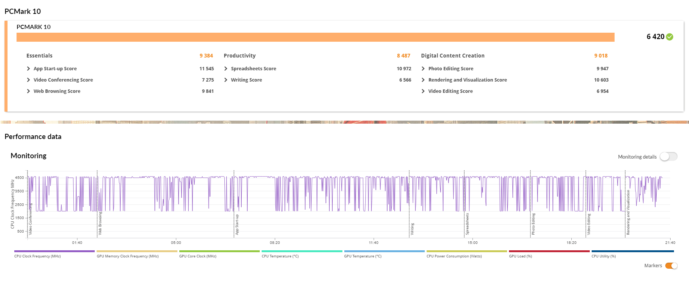Viewport: 689px width, 286px height.
Task: Click the Digital Content Creation score 9 018
Action: 601,56
